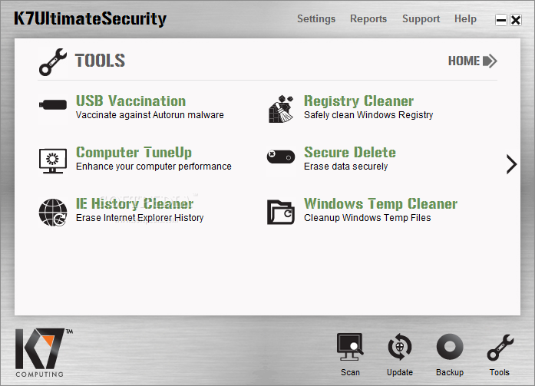Click the wrench icon beside TOOLS heading
Viewport: 535px width, 386px height.
pos(53,61)
